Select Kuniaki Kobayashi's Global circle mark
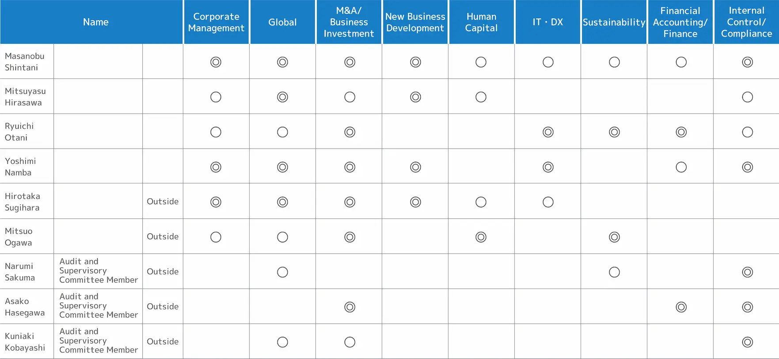 (282, 342)
